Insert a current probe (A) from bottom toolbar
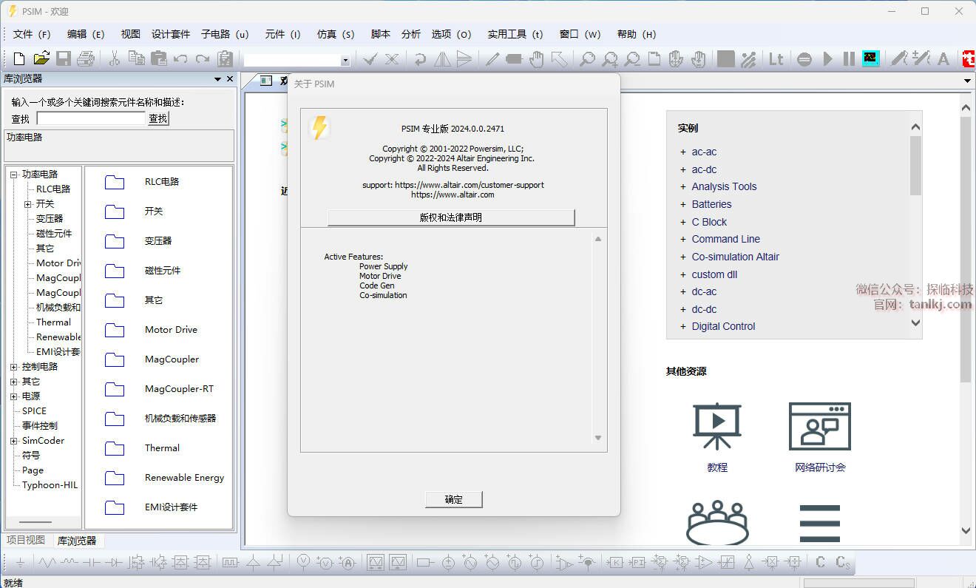Image resolution: width=976 pixels, height=588 pixels. (348, 562)
